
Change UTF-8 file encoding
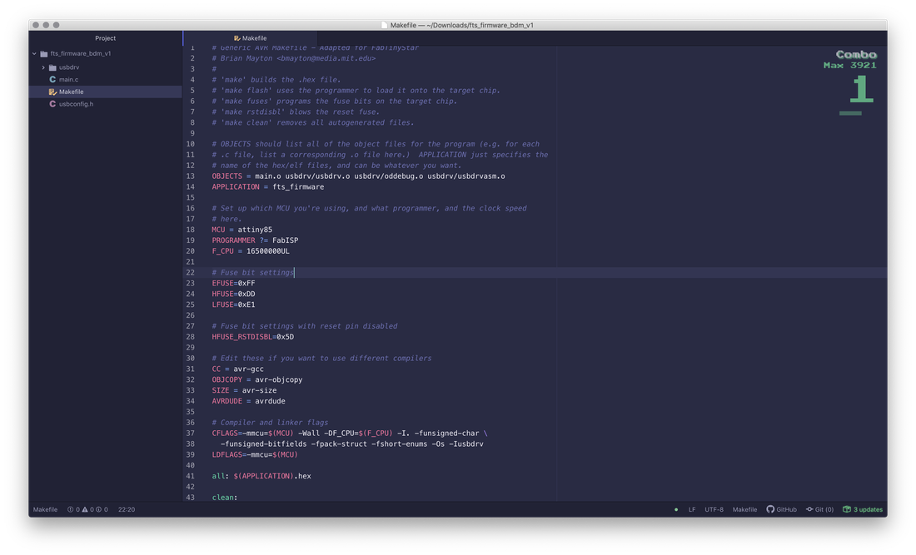[714, 509]
